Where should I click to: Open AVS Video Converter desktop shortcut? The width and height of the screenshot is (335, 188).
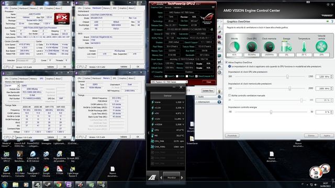(x=20, y=171)
